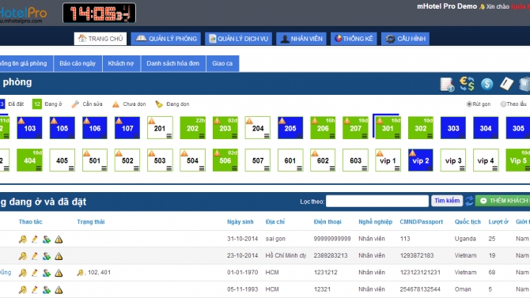Screen dimensions: 530x298
Task: Sort by the Ngày sinh column header
Action: [240, 221]
